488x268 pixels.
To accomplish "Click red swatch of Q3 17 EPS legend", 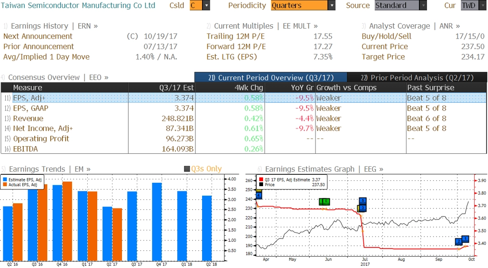I will pos(261,180).
